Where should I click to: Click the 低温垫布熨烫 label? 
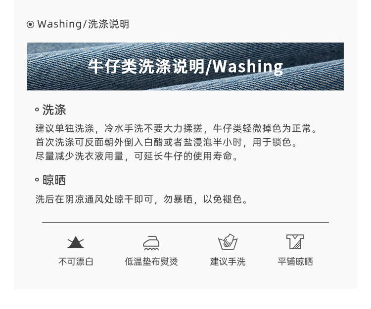[x=151, y=262]
